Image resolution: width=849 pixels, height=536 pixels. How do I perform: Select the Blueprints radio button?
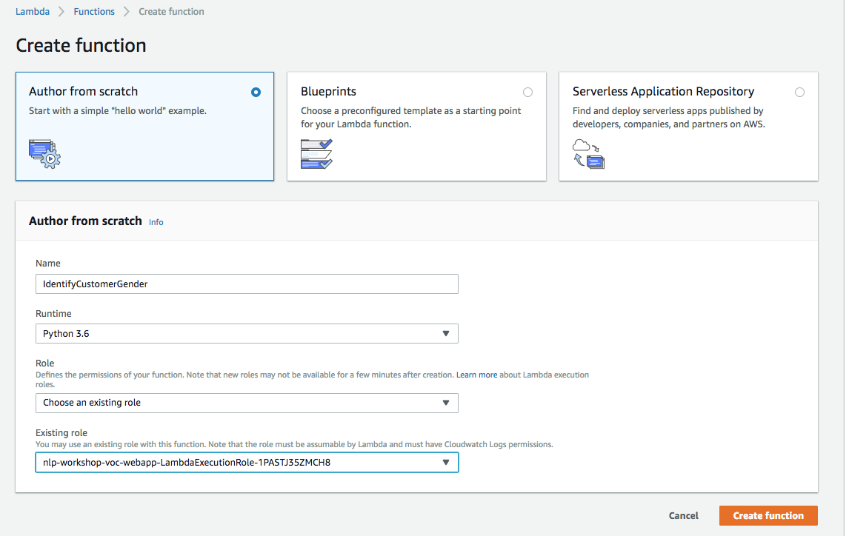click(x=528, y=93)
